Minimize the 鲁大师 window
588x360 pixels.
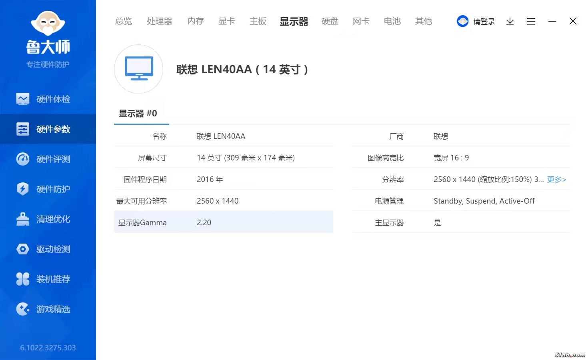552,21
